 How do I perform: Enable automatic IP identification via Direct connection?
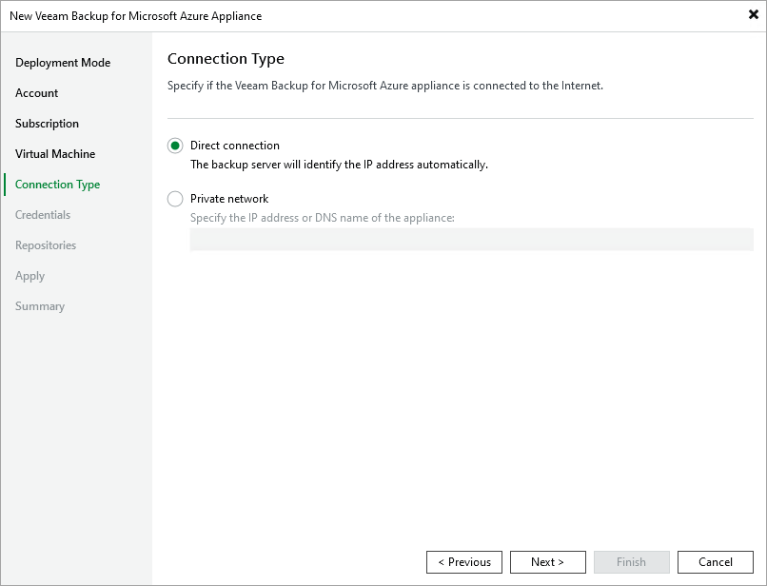point(174,146)
